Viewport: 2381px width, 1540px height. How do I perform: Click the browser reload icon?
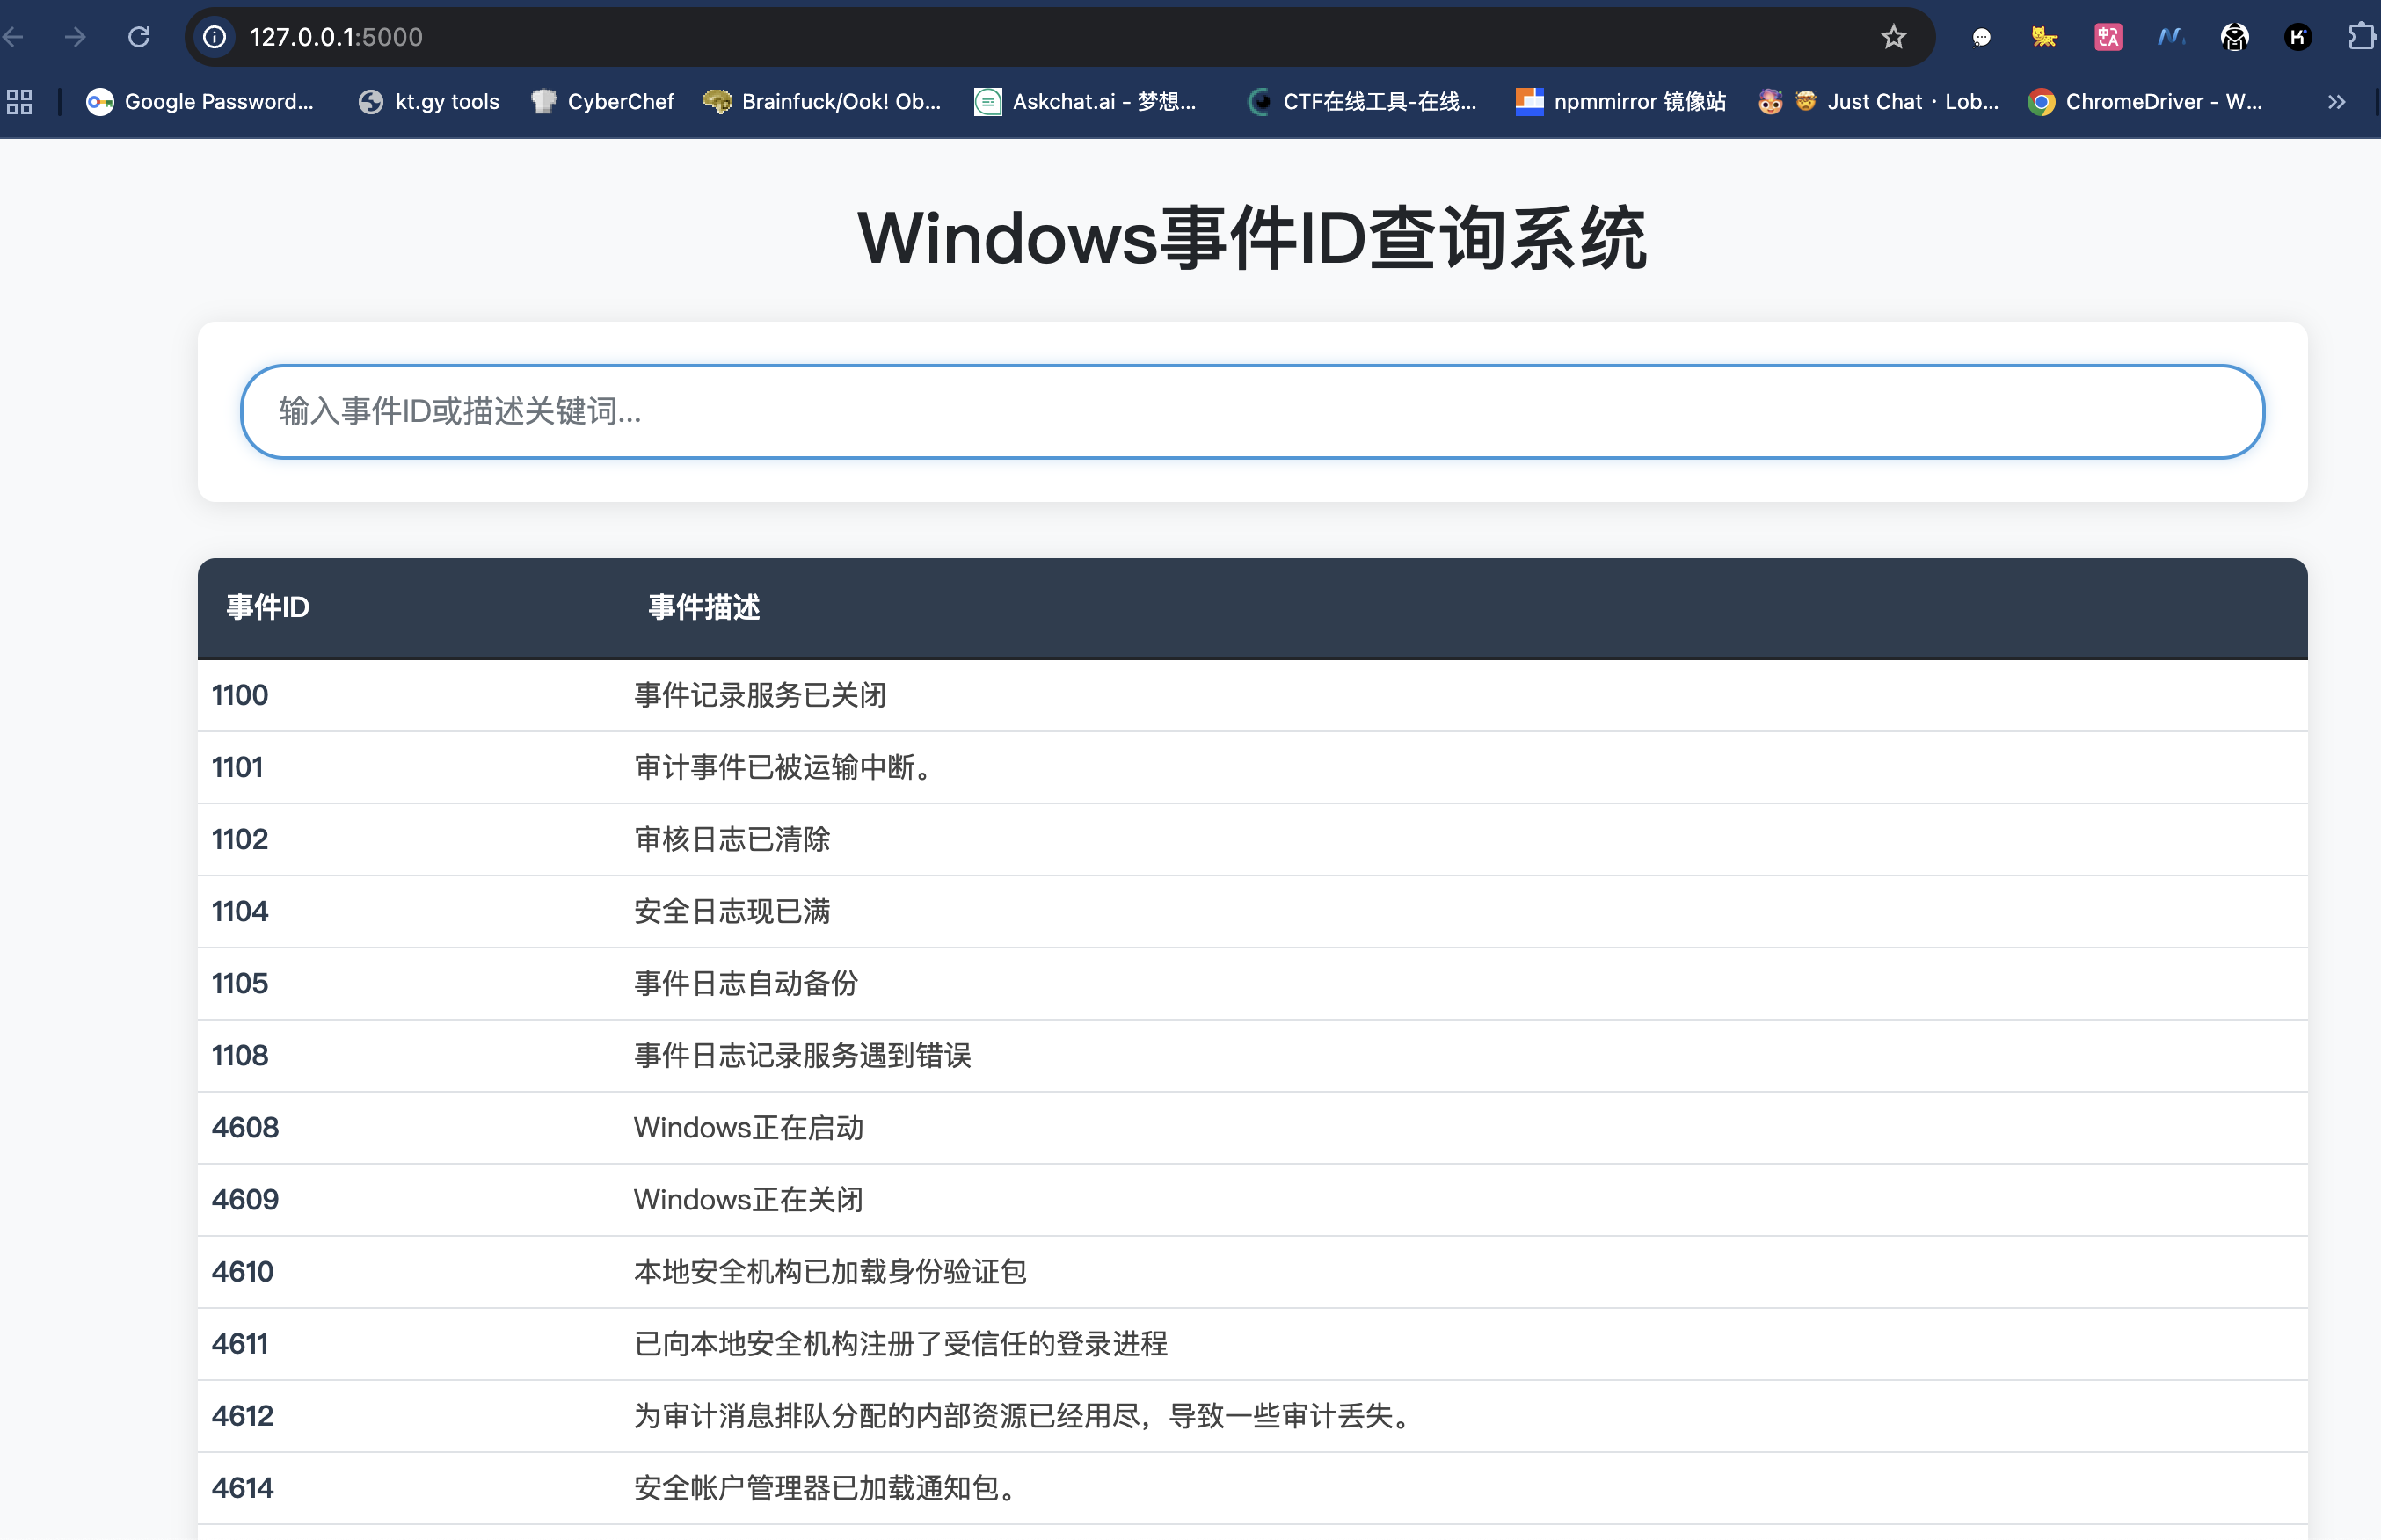point(139,37)
